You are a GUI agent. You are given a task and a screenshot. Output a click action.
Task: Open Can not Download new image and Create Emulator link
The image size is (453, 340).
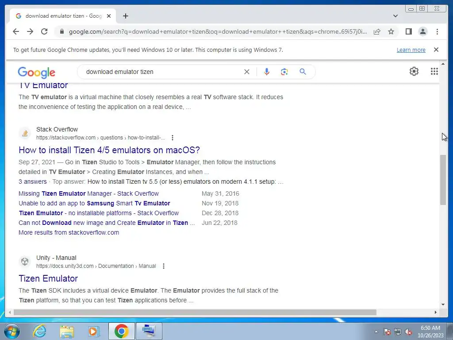pos(107,223)
